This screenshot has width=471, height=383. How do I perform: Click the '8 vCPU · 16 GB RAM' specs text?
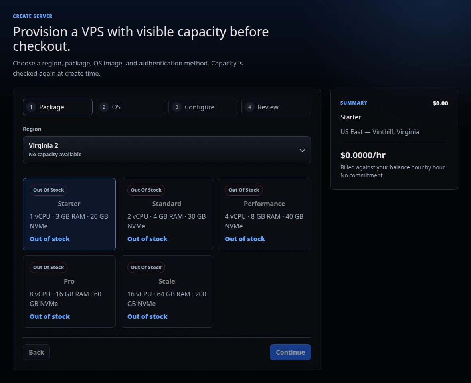(65, 299)
